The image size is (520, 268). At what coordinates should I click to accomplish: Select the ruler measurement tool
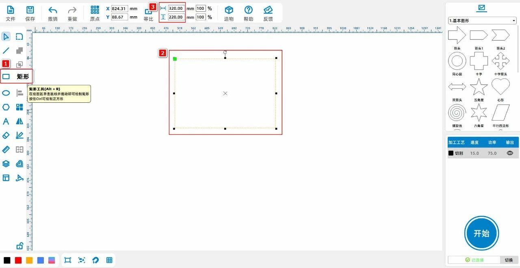coord(6,149)
